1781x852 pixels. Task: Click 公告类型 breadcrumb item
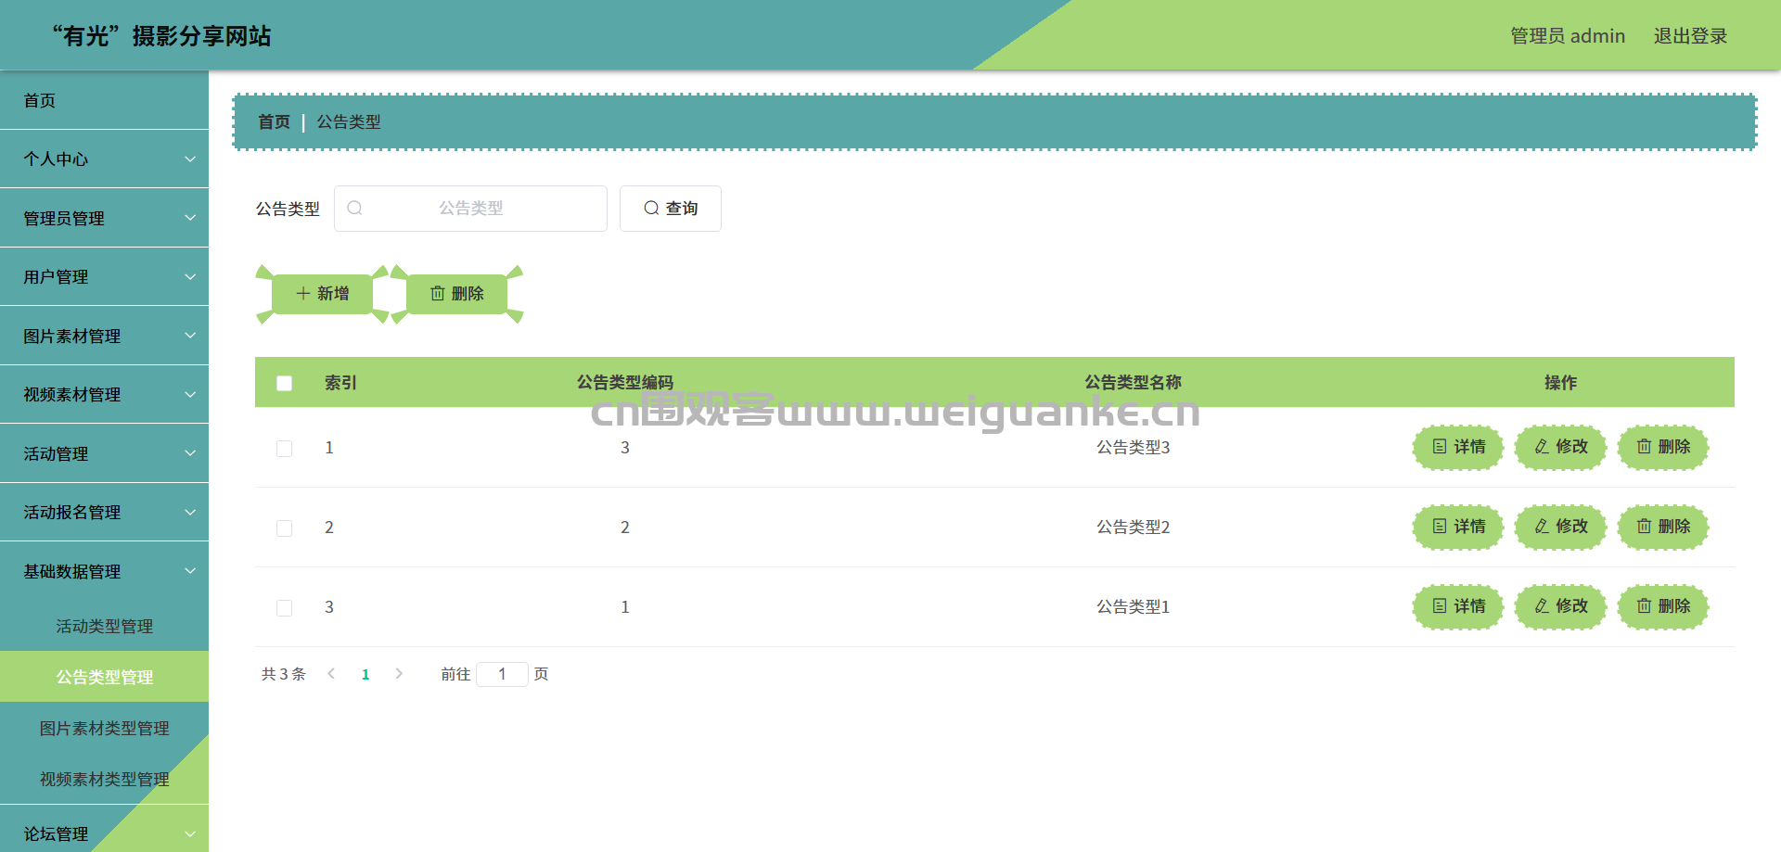[349, 121]
